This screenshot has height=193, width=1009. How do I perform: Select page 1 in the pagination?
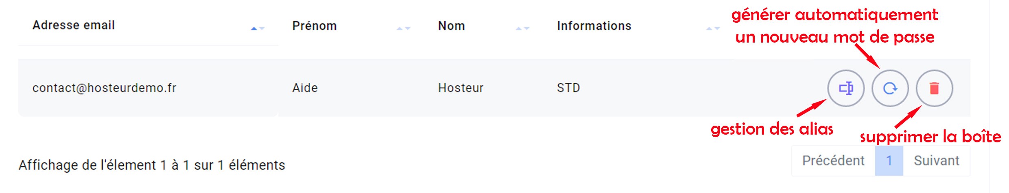(889, 161)
